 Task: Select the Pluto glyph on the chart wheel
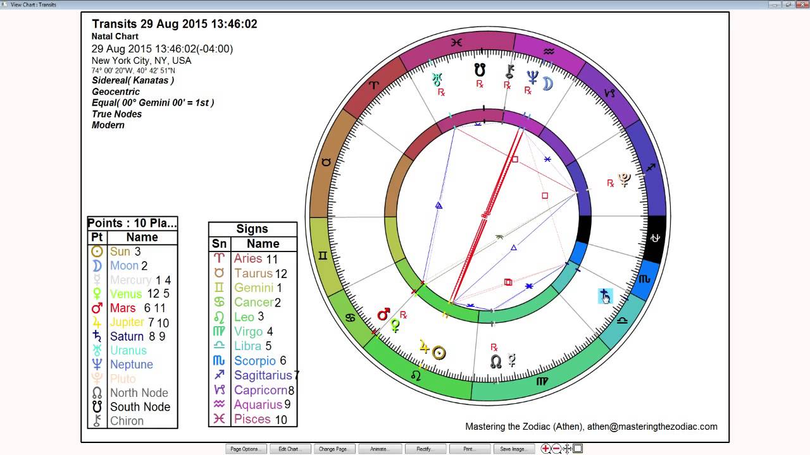click(625, 179)
